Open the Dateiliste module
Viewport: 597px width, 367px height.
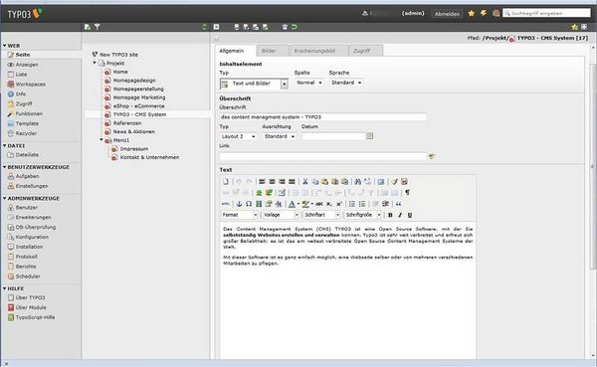point(27,155)
